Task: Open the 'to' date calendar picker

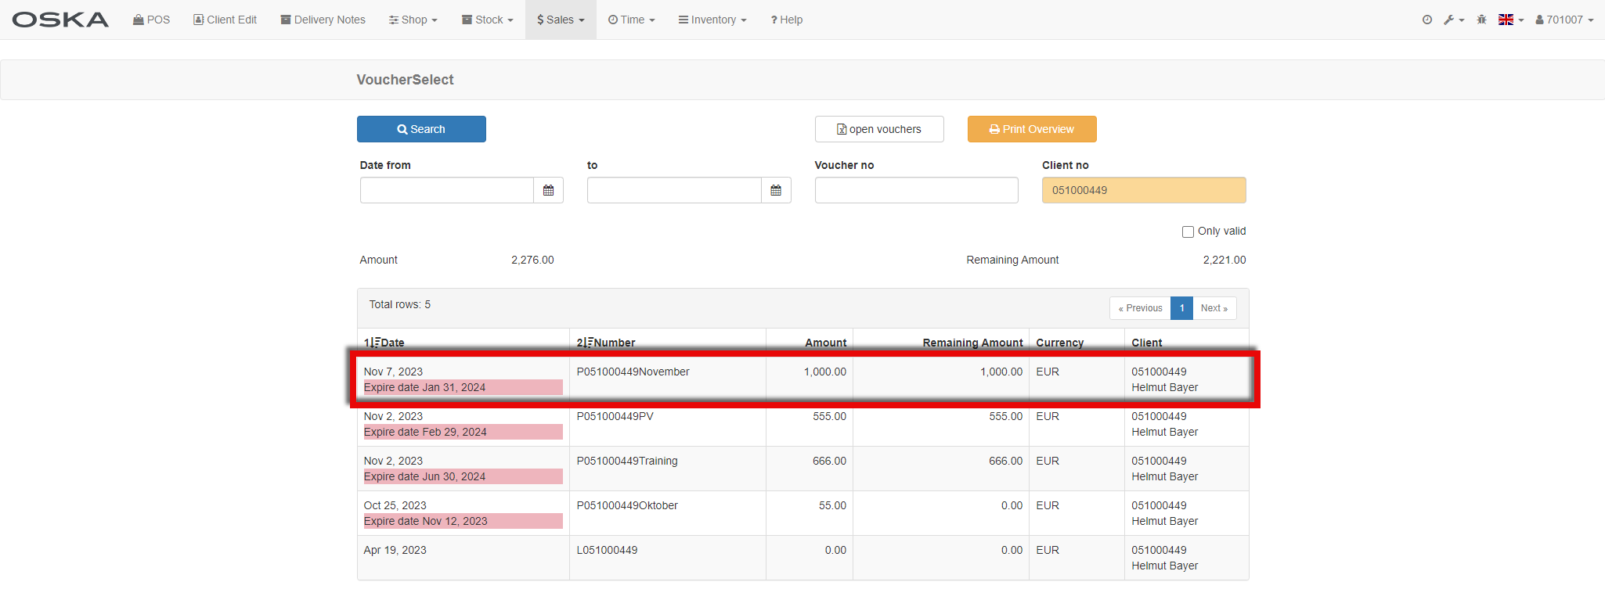Action: [x=775, y=190]
